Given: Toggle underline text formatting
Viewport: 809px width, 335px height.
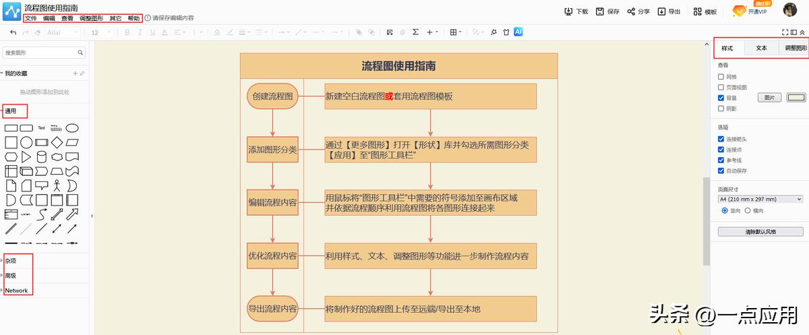Looking at the screenshot, I should pyautogui.click(x=152, y=32).
